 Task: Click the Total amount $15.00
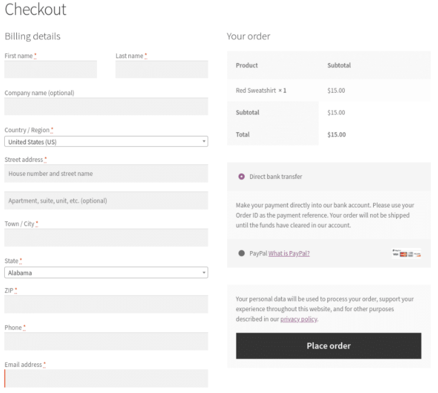[336, 135]
